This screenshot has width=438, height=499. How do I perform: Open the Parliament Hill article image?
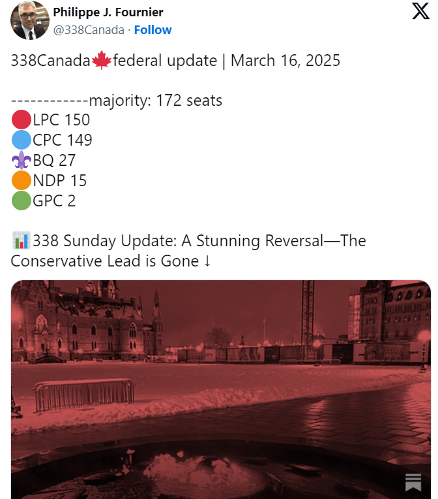(x=221, y=389)
